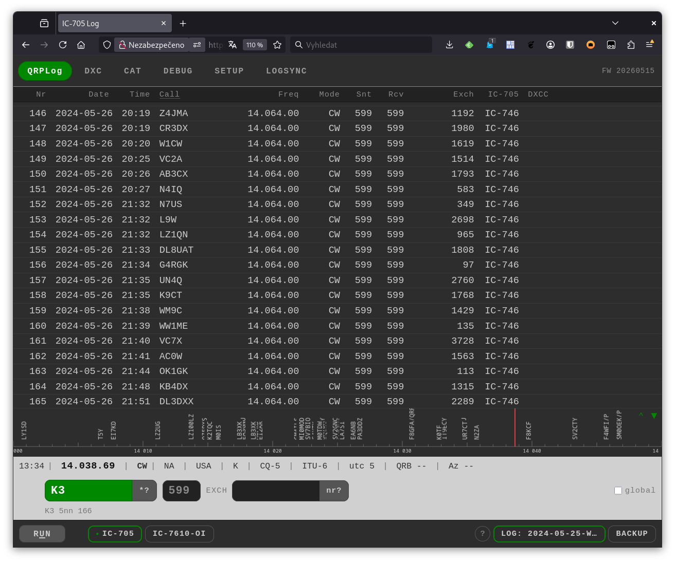Open the Nezabezpečeno site security info
The width and height of the screenshot is (675, 562).
click(x=152, y=45)
